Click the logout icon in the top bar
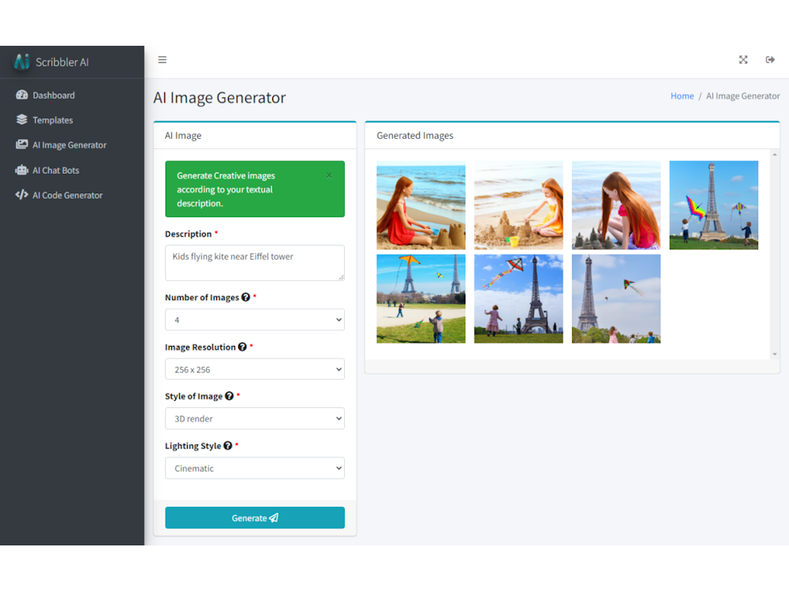The width and height of the screenshot is (789, 592). [770, 59]
